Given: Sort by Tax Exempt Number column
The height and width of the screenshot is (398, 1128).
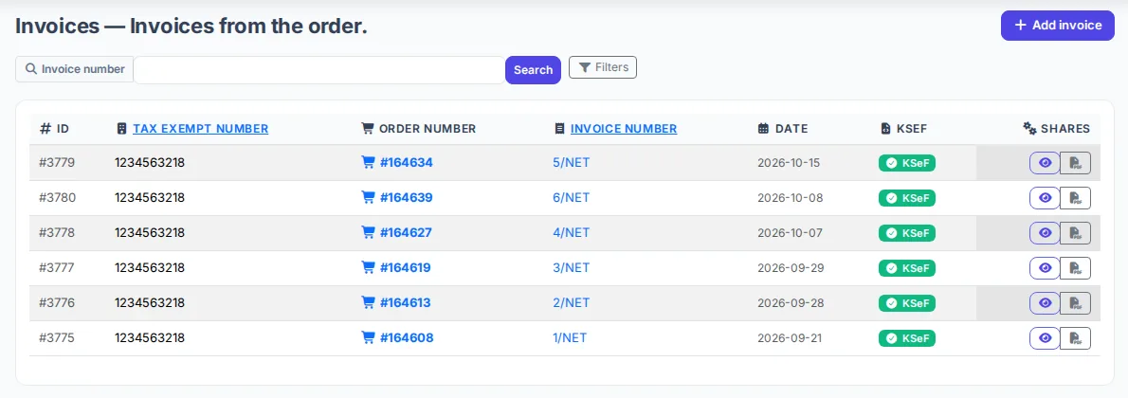Looking at the screenshot, I should pos(201,129).
